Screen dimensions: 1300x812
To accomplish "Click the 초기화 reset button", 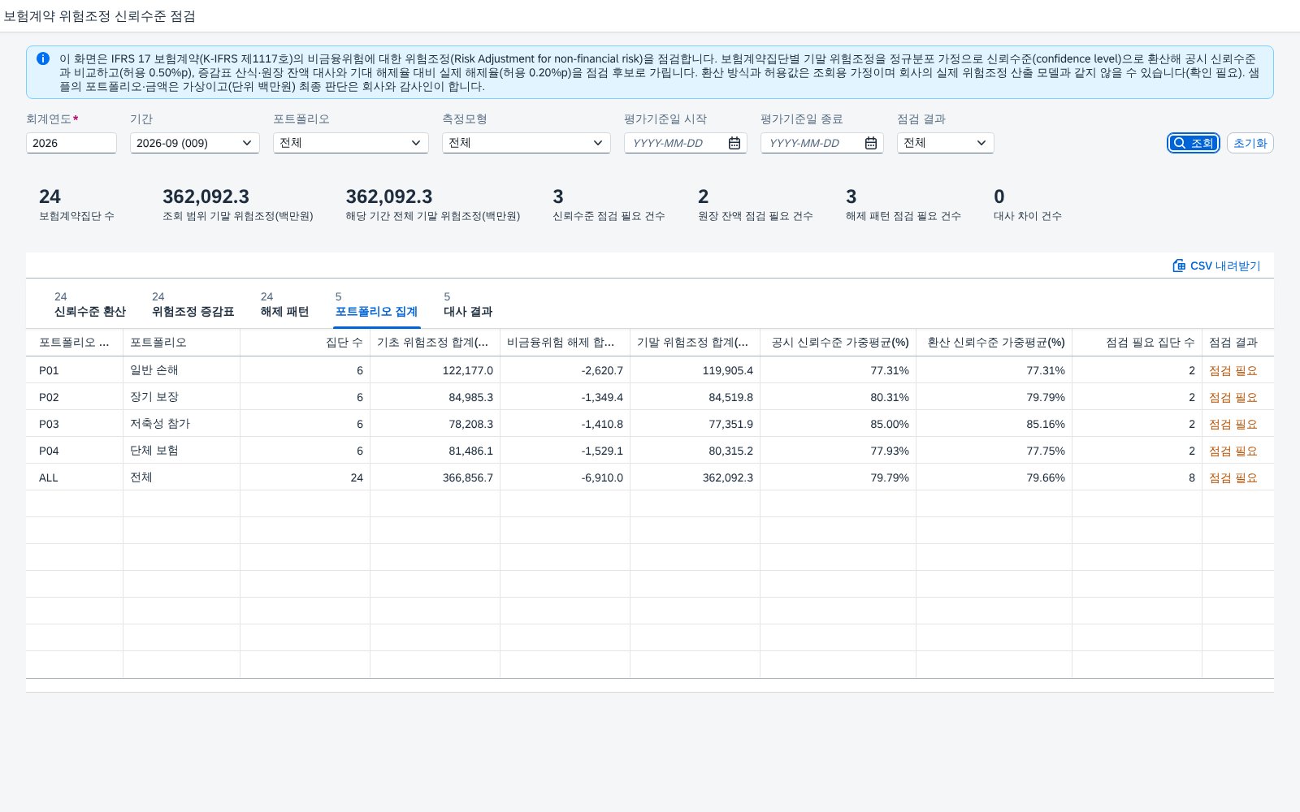I will tap(1250, 143).
